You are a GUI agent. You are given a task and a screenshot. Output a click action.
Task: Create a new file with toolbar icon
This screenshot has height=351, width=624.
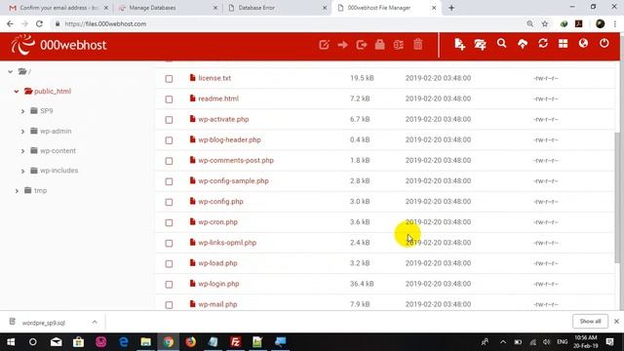(459, 44)
